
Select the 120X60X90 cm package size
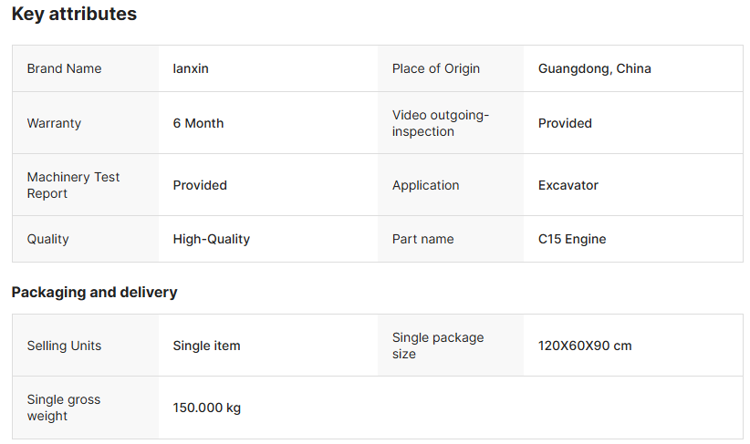[x=585, y=346]
